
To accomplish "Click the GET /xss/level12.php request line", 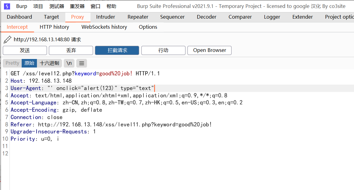I will click(x=85, y=74).
